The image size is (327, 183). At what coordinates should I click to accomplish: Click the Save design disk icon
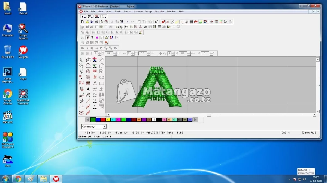click(92, 22)
